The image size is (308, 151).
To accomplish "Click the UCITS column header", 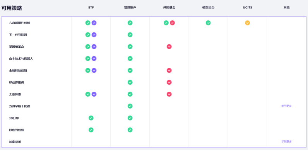I will click(x=248, y=8).
